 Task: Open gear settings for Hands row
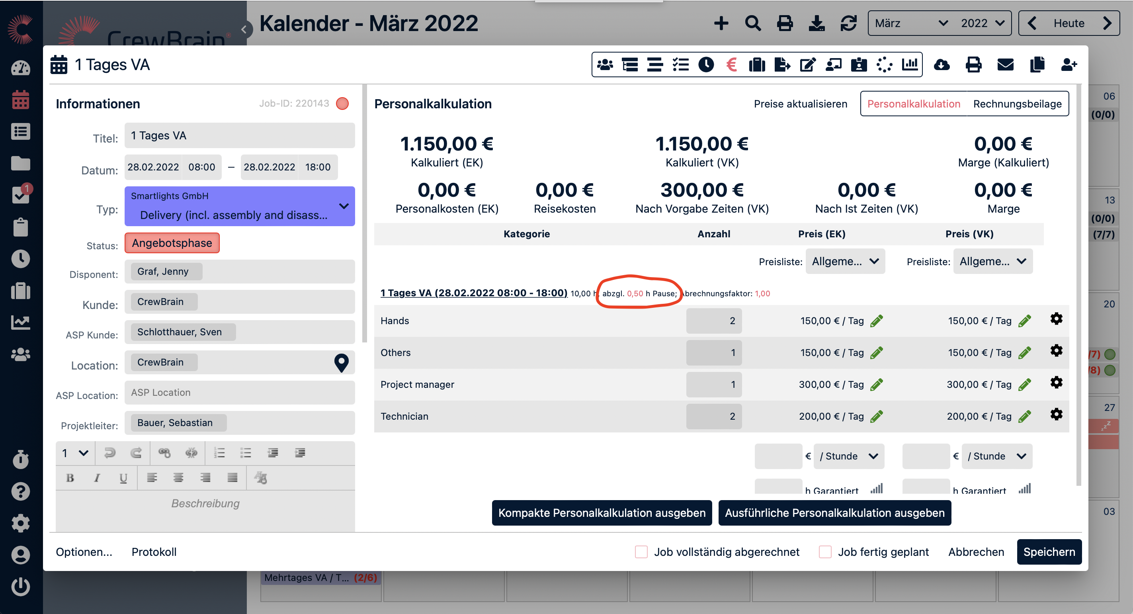pyautogui.click(x=1056, y=319)
